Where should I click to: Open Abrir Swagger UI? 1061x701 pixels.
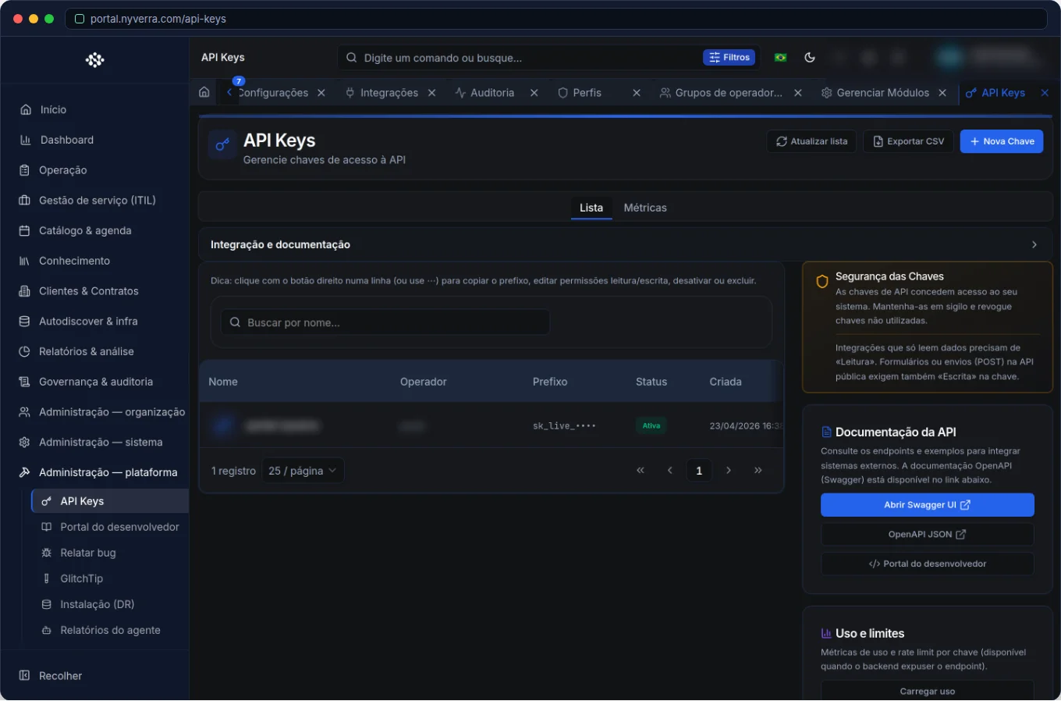[927, 505]
